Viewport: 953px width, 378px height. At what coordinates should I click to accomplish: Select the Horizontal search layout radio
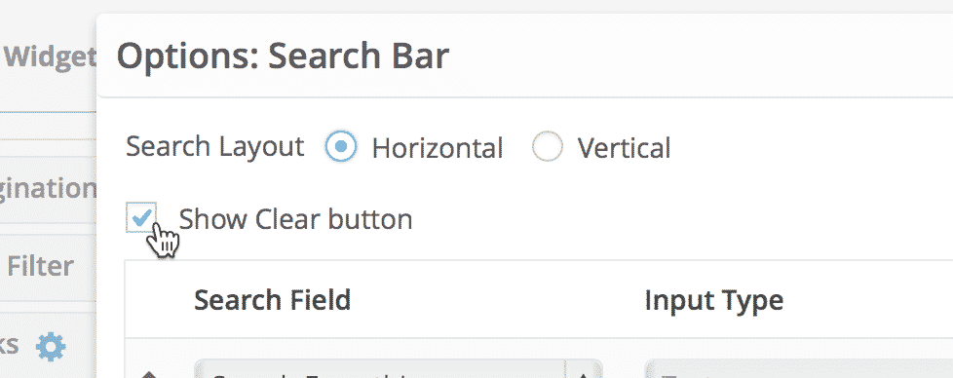coord(340,146)
